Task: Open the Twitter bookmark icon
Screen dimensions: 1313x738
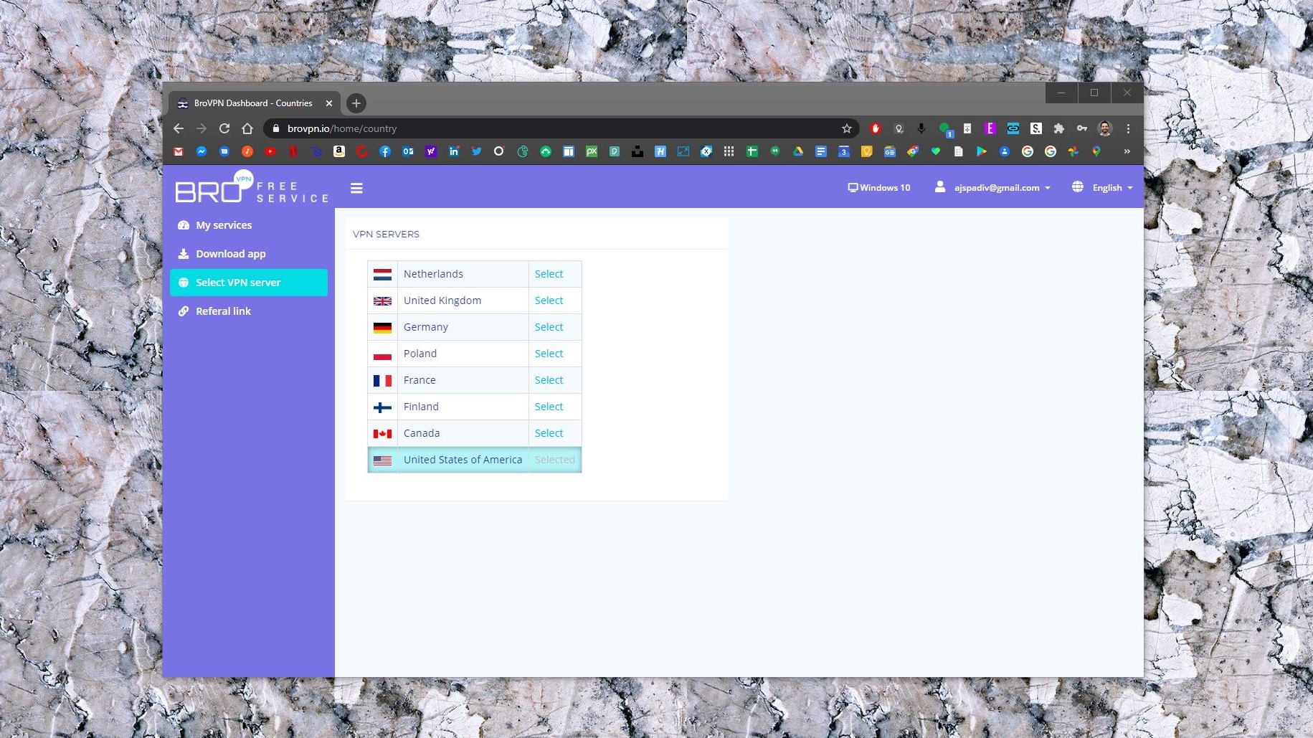Action: click(x=477, y=151)
